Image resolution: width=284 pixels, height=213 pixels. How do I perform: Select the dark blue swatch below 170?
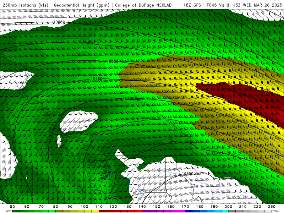click(189, 211)
